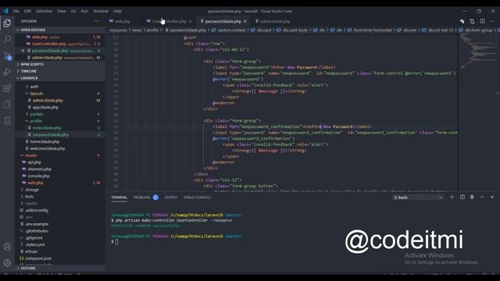Open .env.example file
The width and height of the screenshot is (500, 281).
click(37, 224)
